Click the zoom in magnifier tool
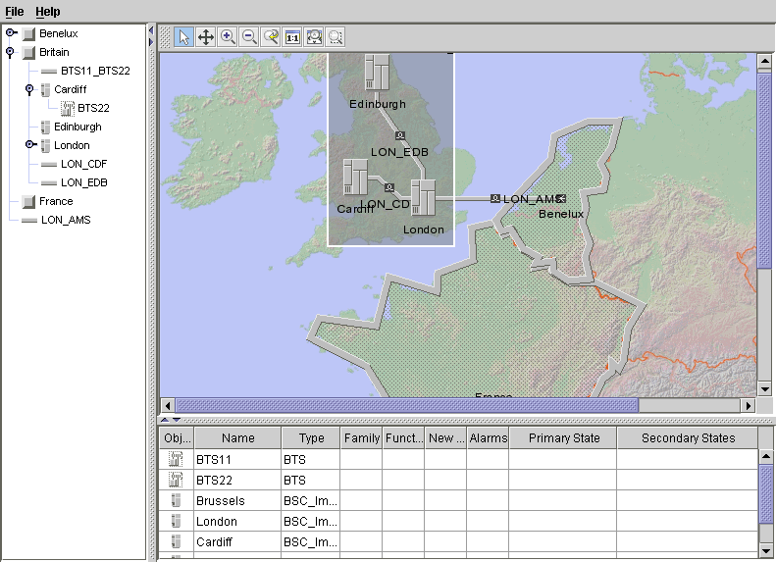 click(228, 37)
